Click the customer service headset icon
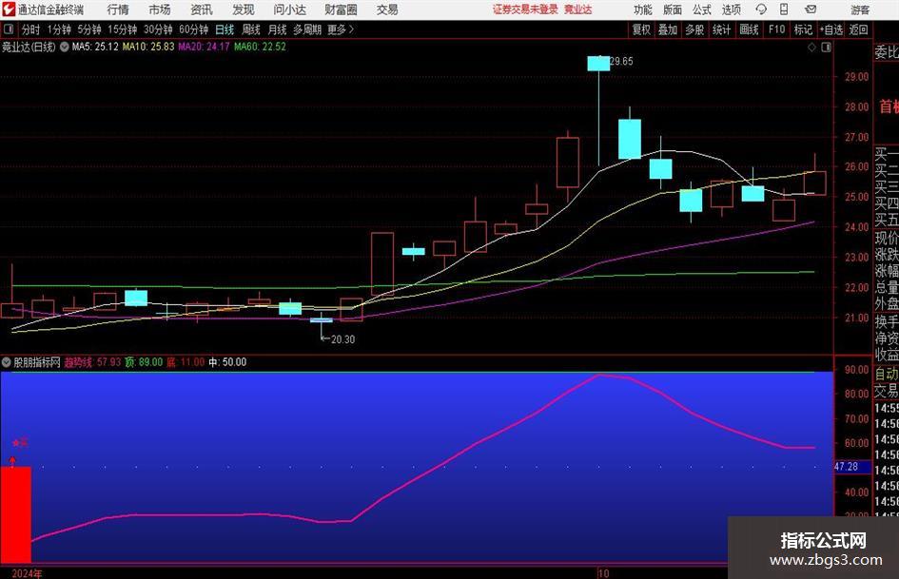 tap(761, 10)
